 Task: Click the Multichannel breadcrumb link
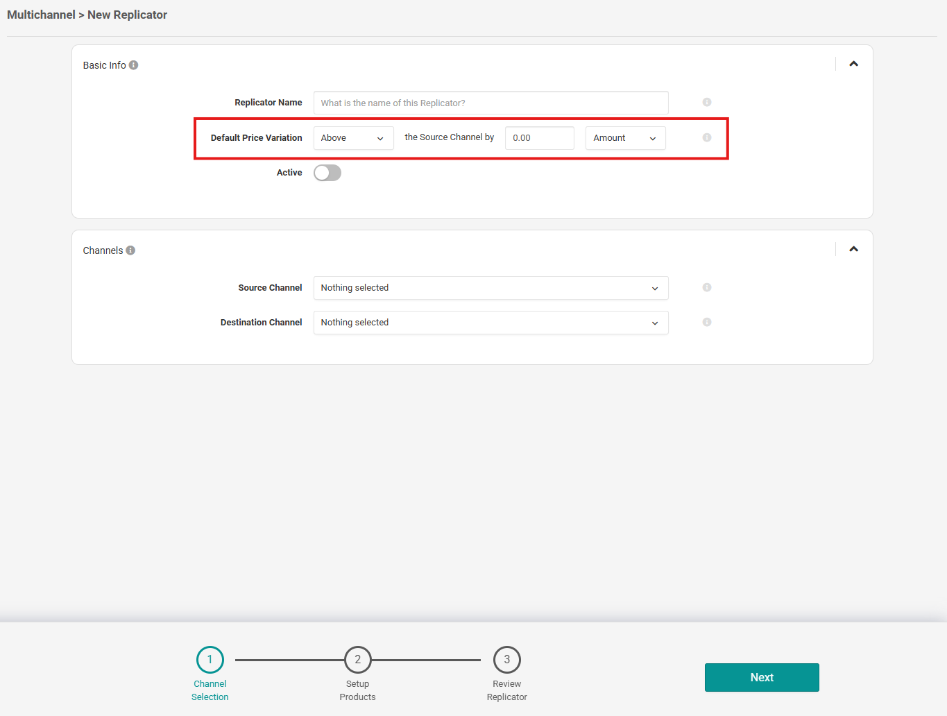[x=41, y=15]
